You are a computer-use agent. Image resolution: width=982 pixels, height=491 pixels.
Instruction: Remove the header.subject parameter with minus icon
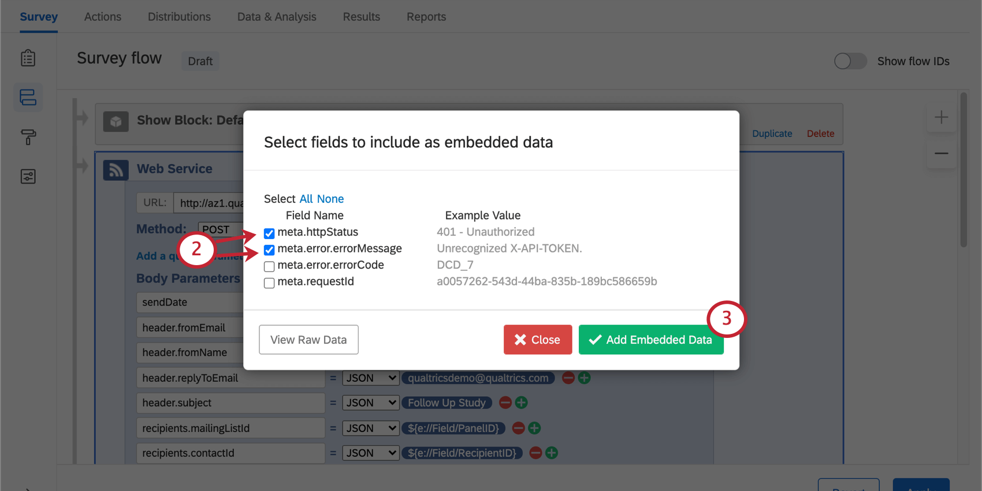505,403
